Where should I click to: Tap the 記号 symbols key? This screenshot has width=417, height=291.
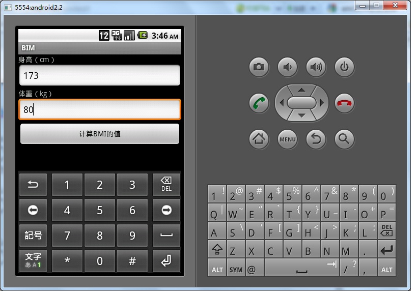pyautogui.click(x=33, y=236)
